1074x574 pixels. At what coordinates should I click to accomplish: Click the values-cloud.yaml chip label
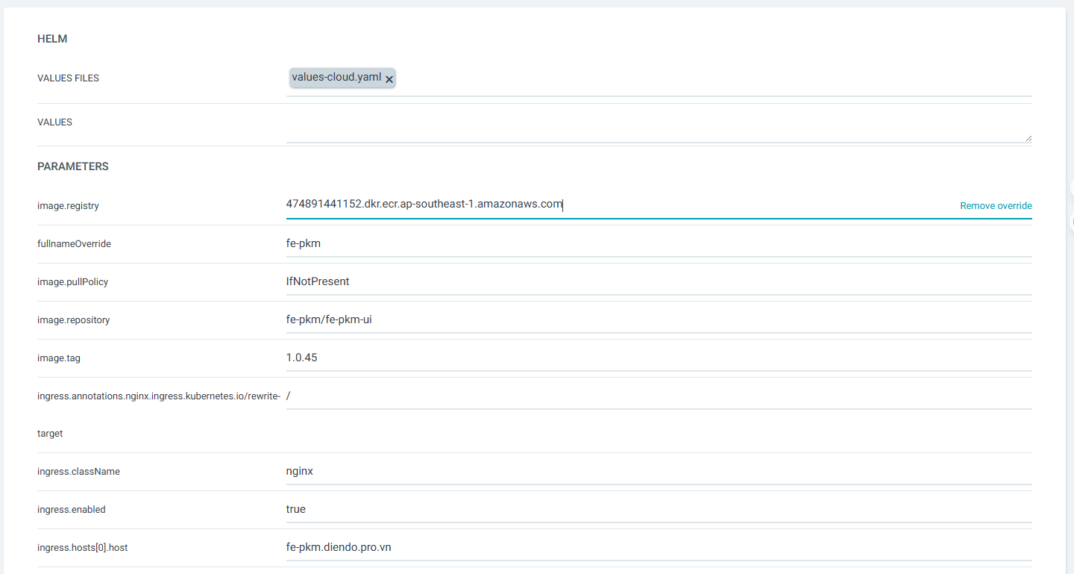(x=336, y=78)
